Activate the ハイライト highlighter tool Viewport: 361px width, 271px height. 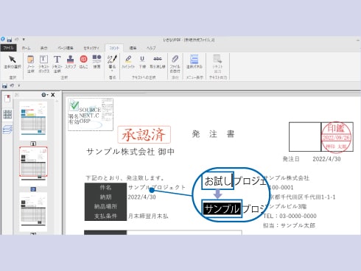(128, 62)
